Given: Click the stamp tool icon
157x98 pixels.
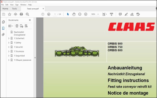Looking at the screenshot, I should click(x=138, y=14).
